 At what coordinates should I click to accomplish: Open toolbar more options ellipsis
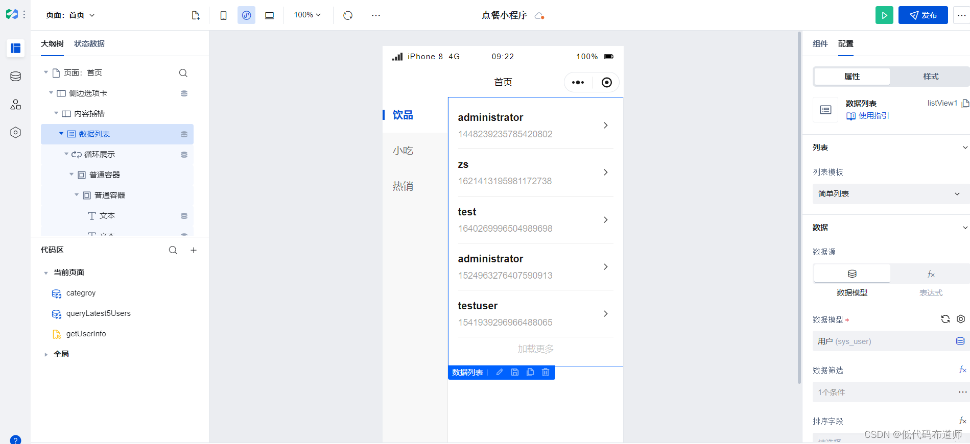point(376,15)
